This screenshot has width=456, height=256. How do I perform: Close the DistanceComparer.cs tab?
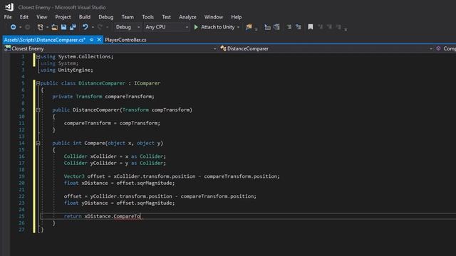99,40
